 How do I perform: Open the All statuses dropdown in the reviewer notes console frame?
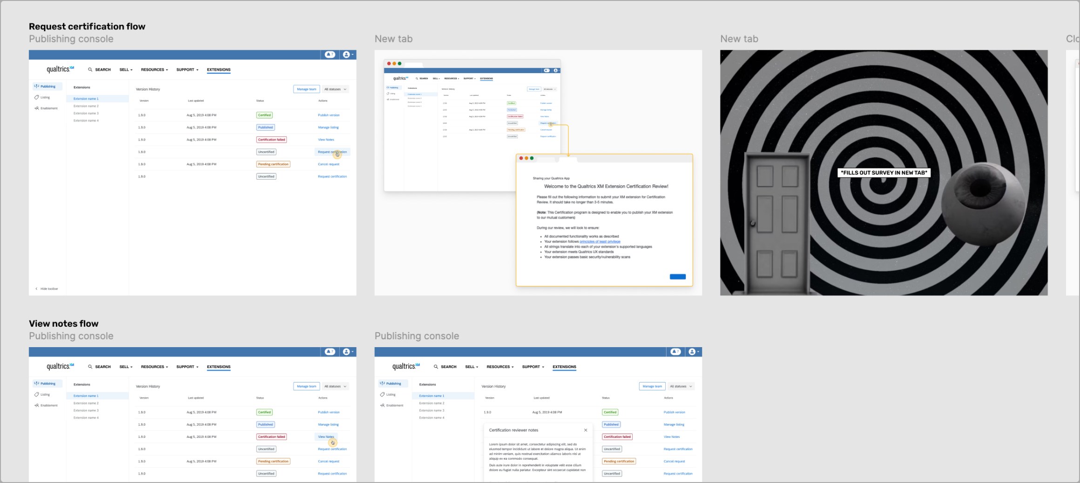click(682, 386)
